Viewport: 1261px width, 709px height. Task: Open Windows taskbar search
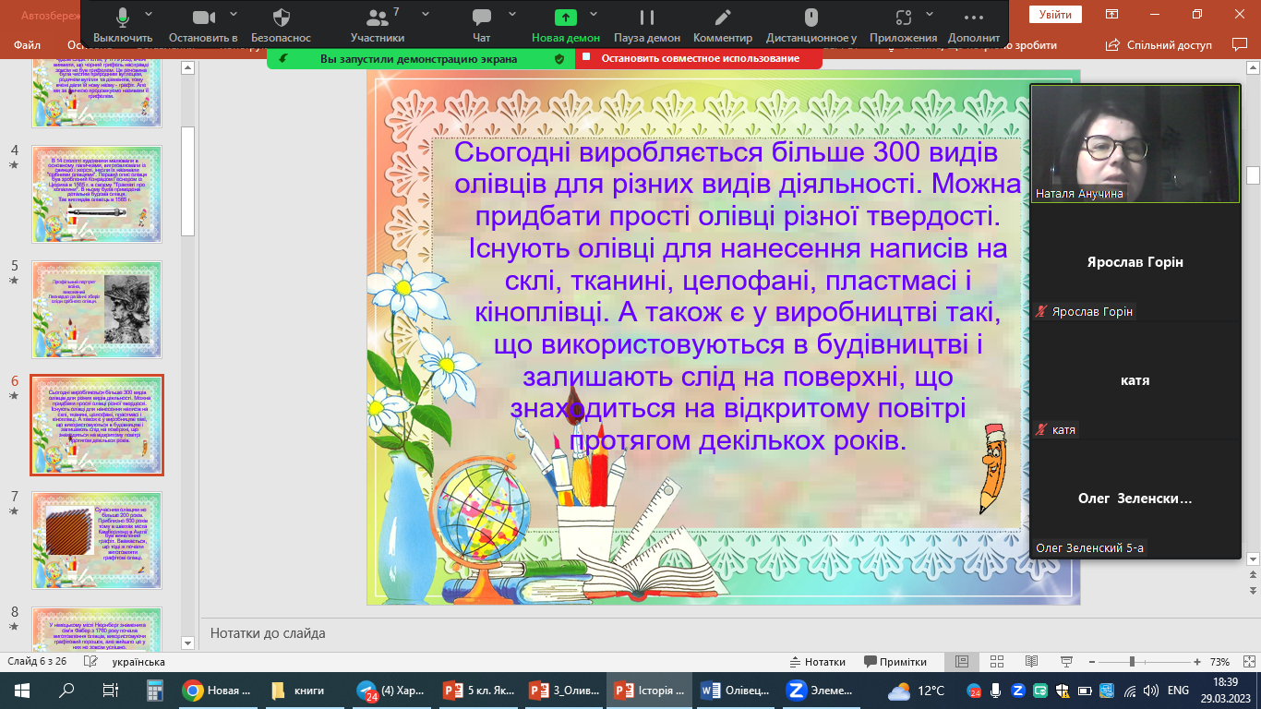click(x=66, y=690)
